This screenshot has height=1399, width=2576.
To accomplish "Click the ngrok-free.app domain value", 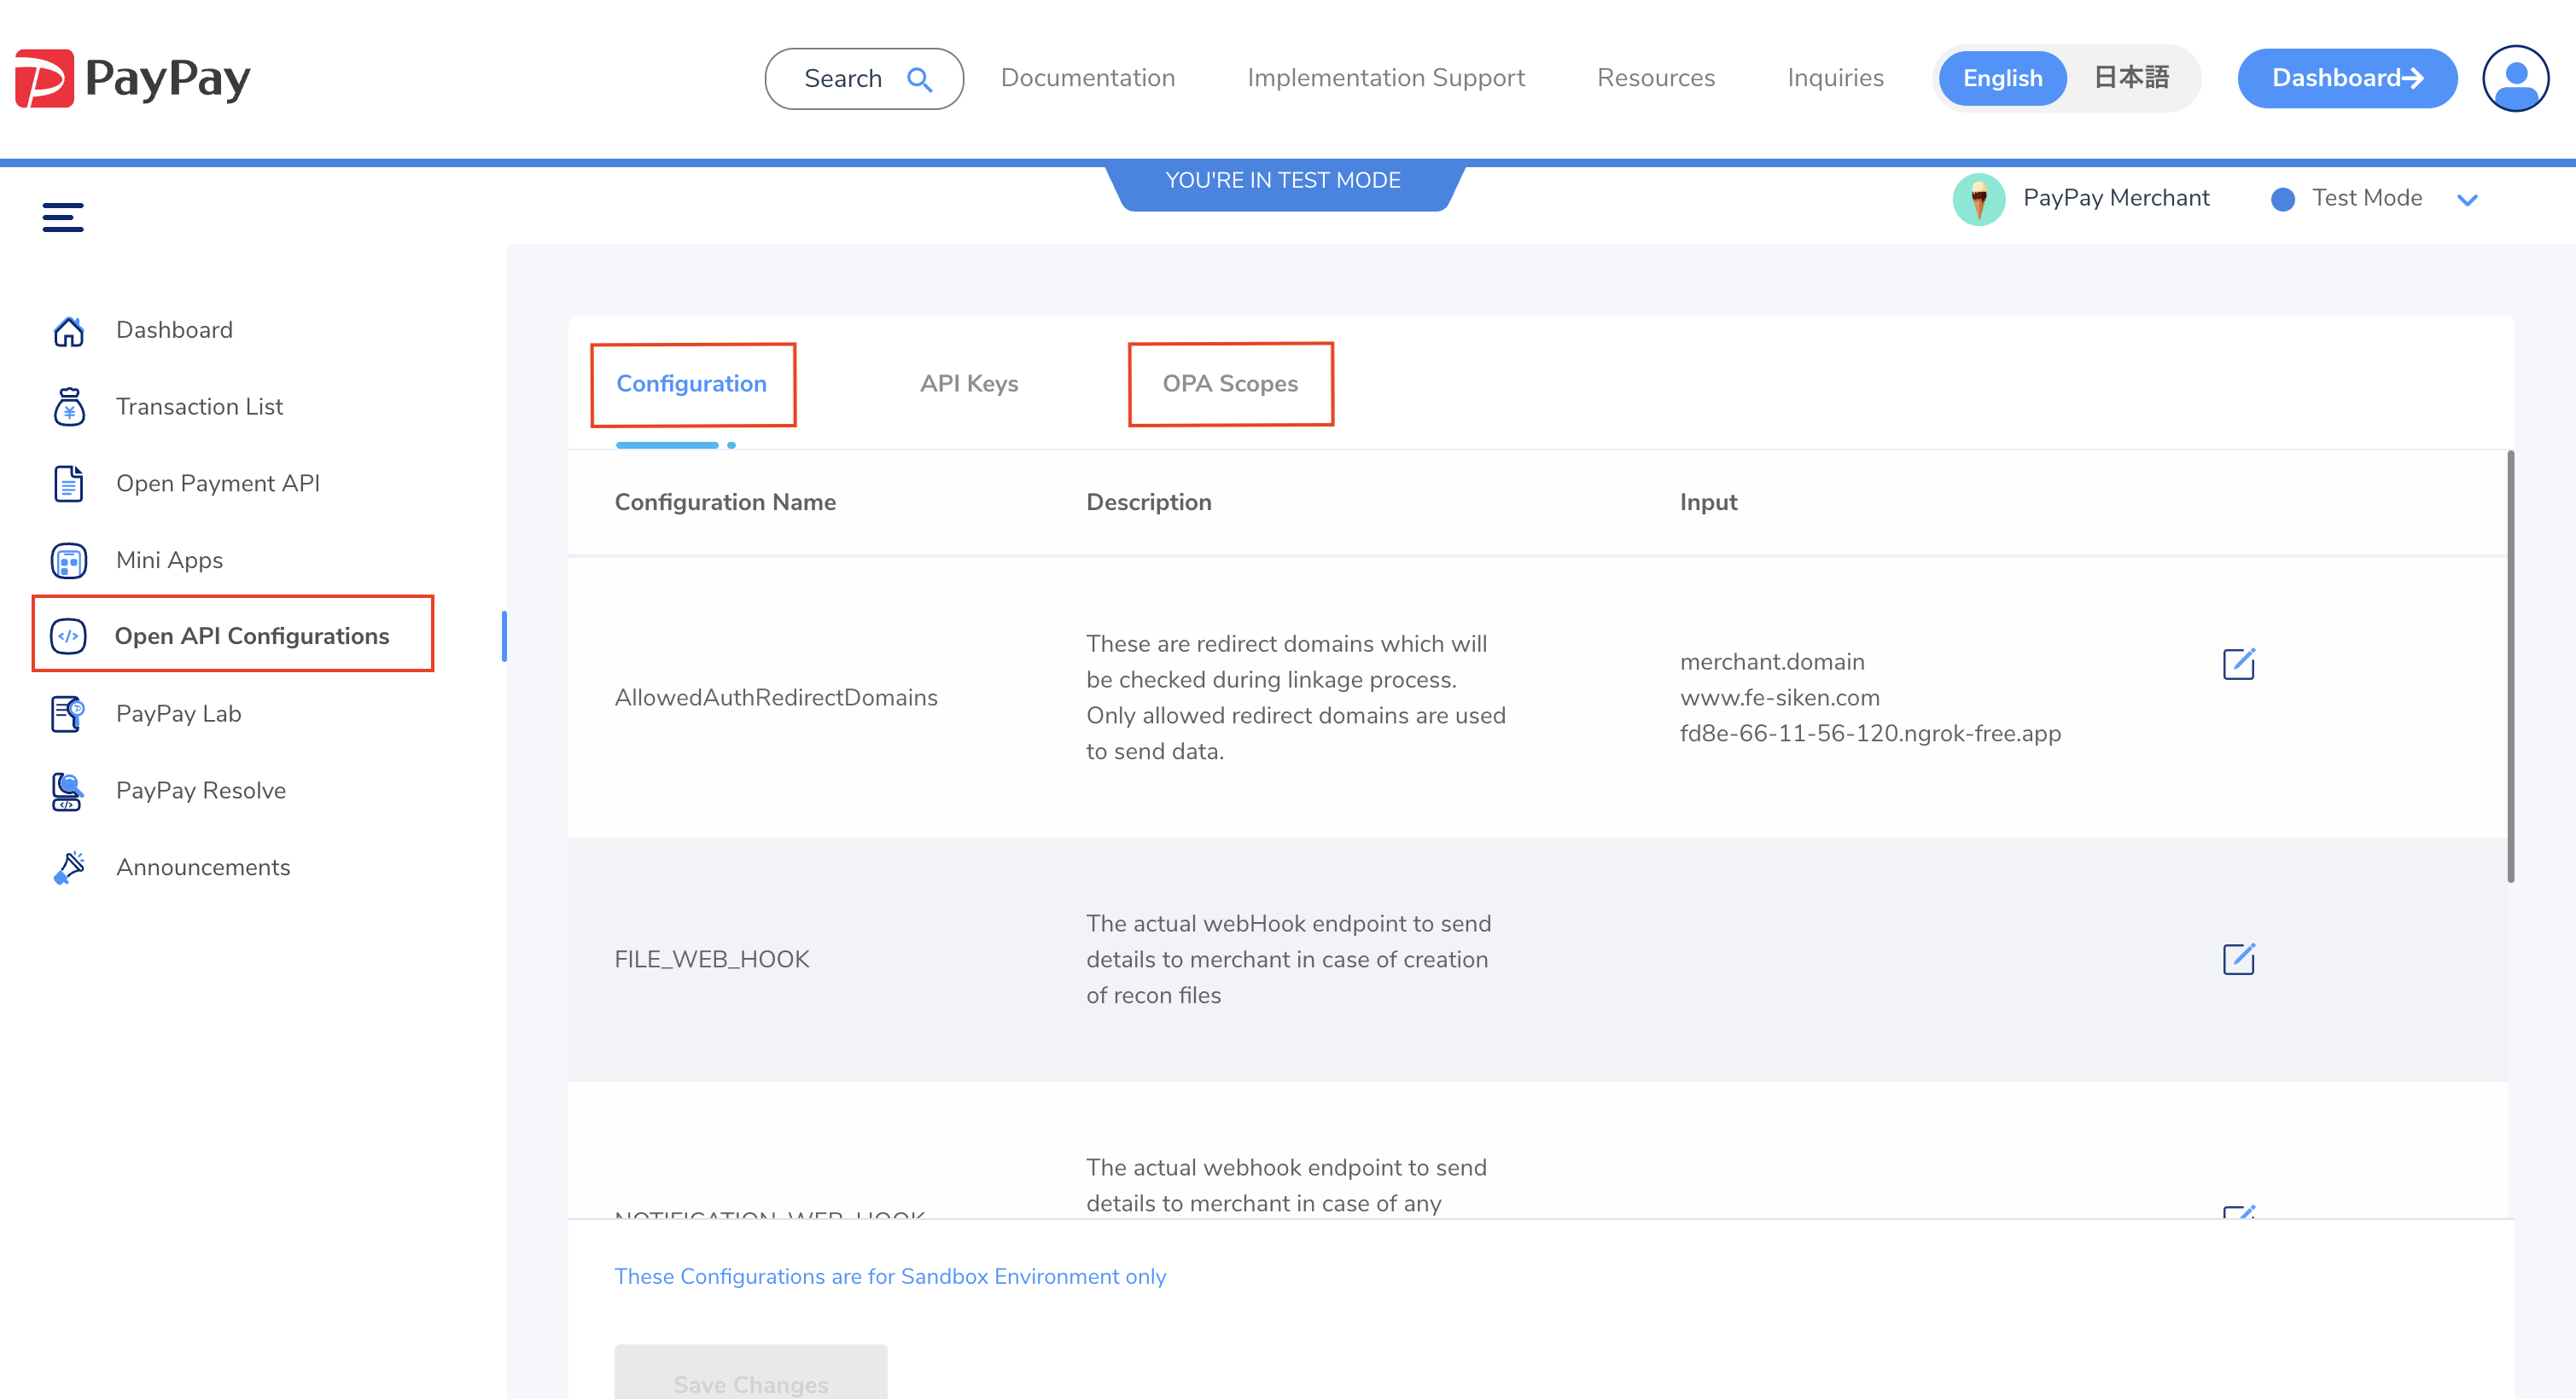I will click(1870, 734).
